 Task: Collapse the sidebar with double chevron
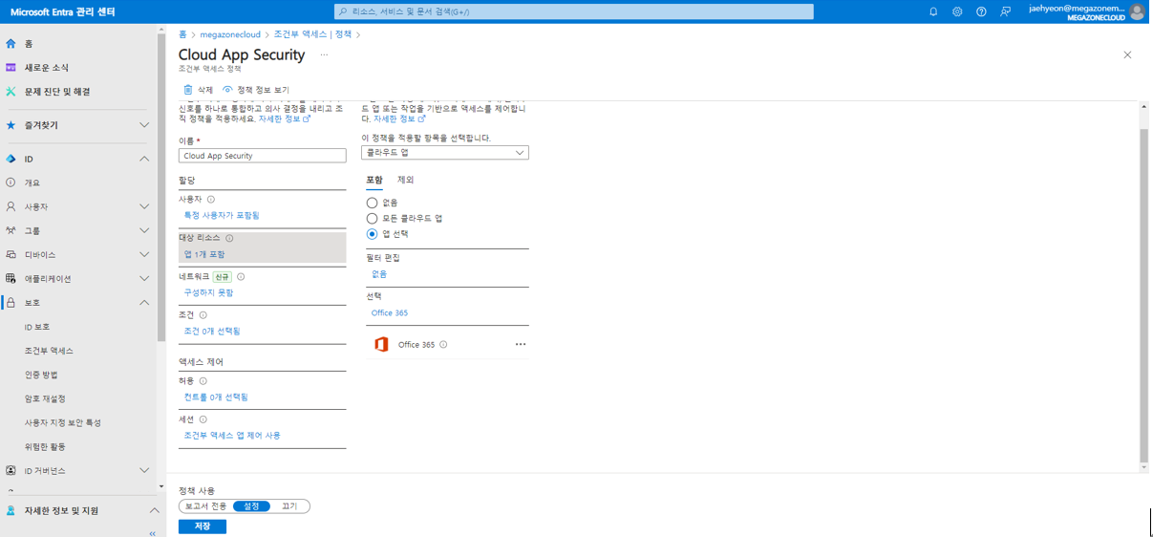click(152, 533)
